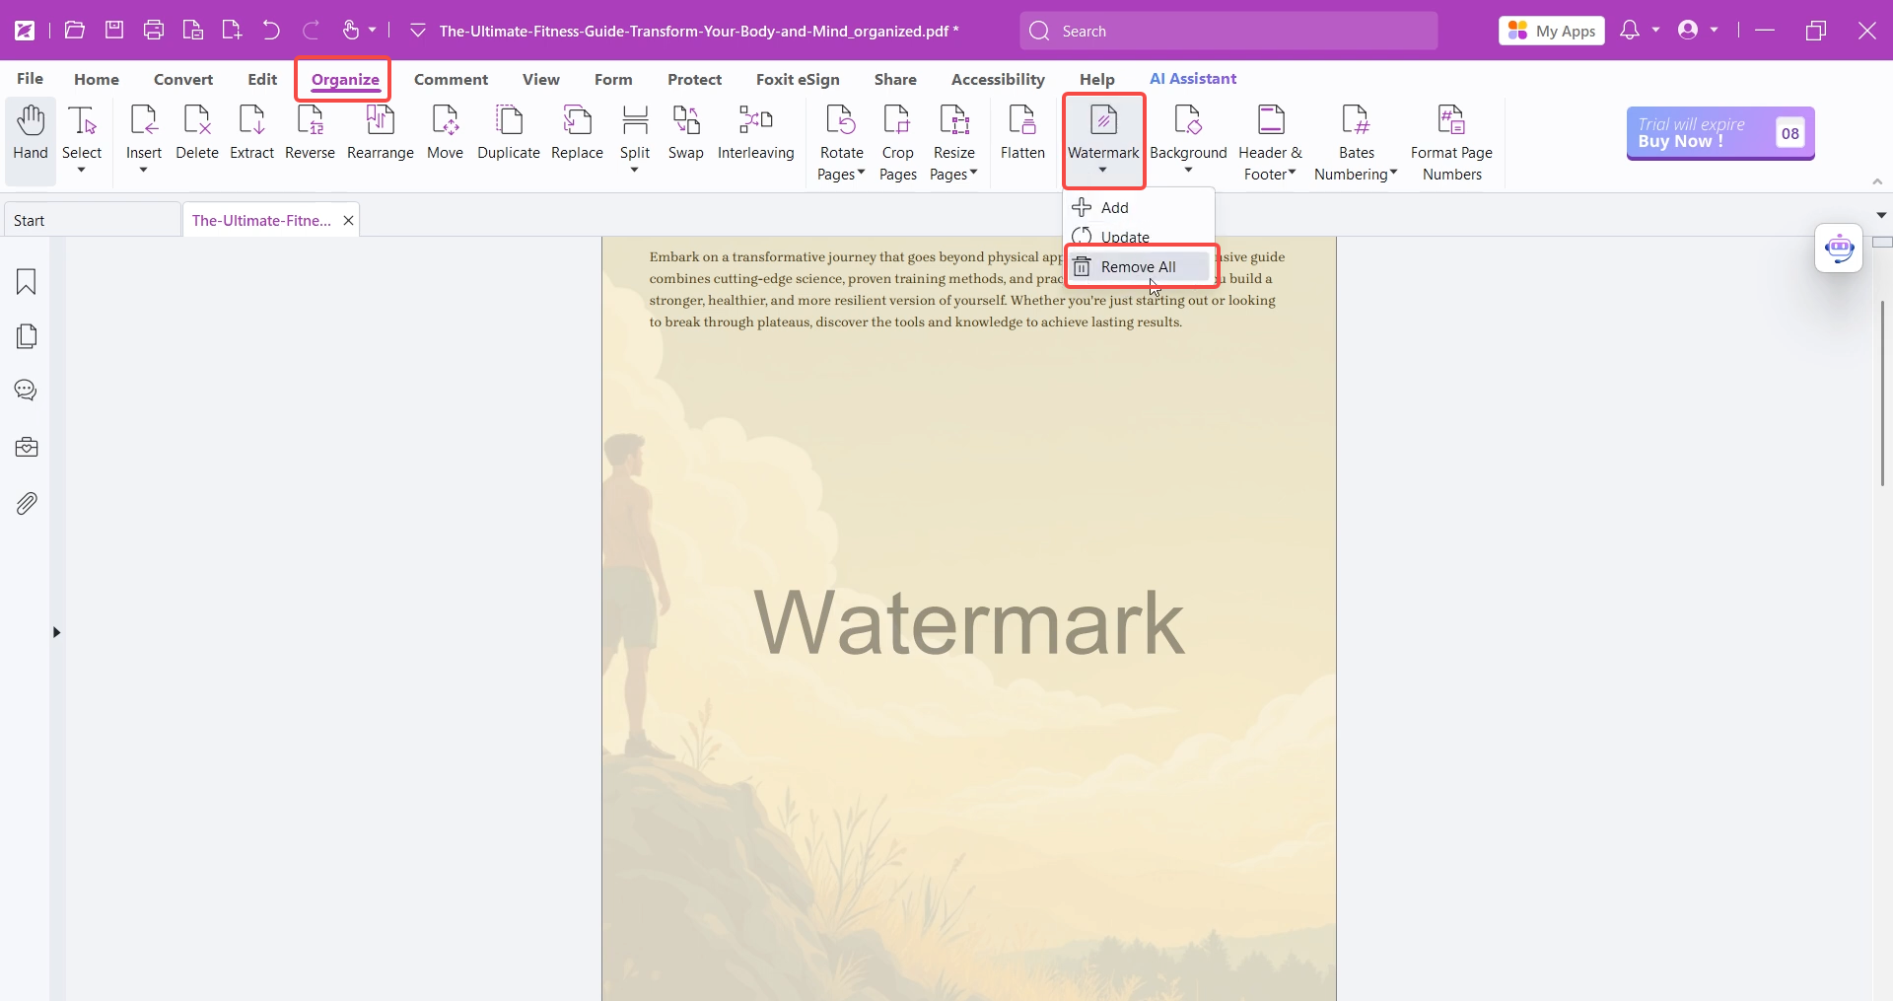Viewport: 1893px width, 1001px height.
Task: Select the Hand tool
Action: tap(31, 133)
